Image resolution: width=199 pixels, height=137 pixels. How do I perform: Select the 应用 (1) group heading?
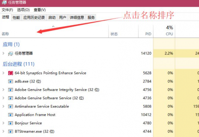(x=11, y=45)
